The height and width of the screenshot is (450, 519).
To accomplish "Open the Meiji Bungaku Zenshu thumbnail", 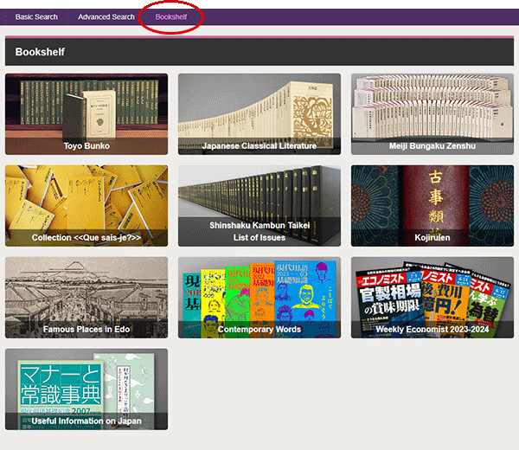I will pyautogui.click(x=432, y=104).
